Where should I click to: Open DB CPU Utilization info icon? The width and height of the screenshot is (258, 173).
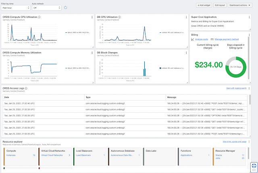119,17
